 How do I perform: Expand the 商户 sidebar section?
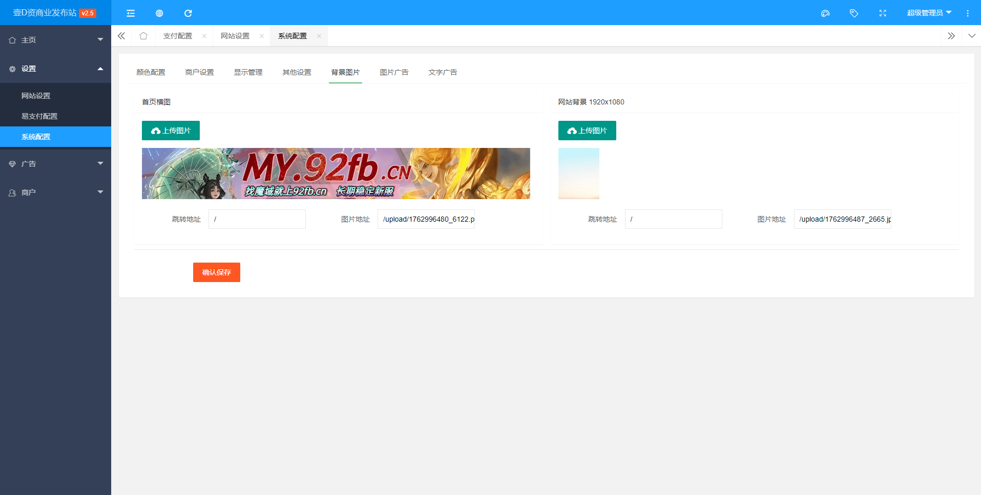(x=55, y=192)
